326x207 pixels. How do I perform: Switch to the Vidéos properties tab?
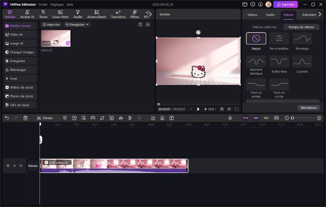(252, 15)
